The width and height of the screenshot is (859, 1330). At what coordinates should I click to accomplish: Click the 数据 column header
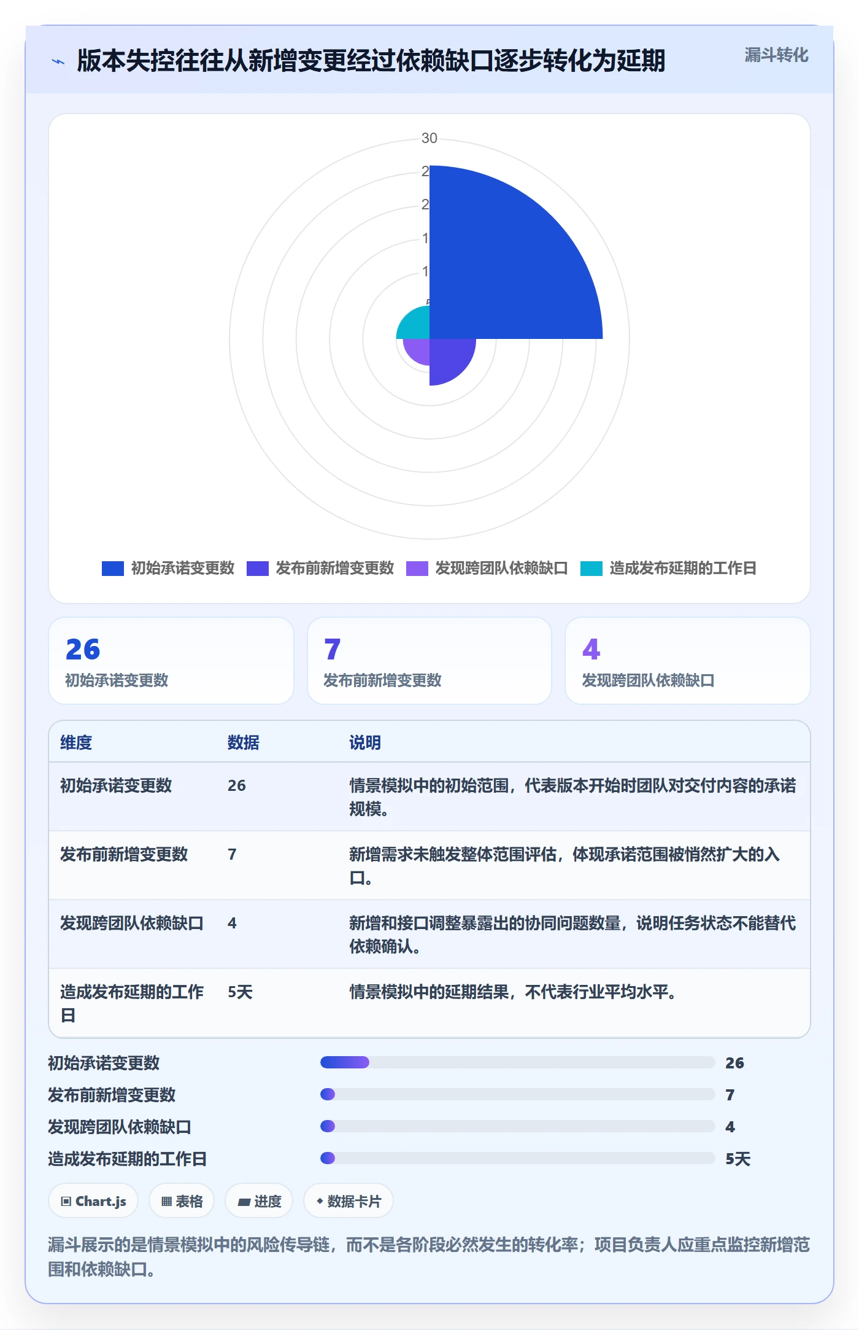pyautogui.click(x=244, y=743)
